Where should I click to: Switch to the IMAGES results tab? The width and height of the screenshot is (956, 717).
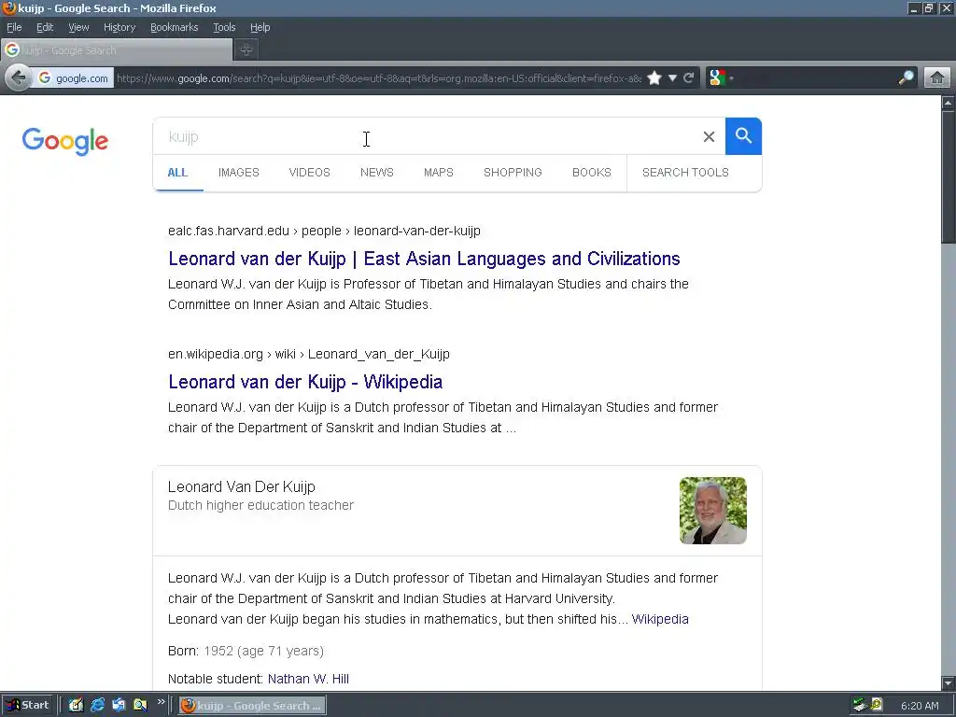point(239,173)
